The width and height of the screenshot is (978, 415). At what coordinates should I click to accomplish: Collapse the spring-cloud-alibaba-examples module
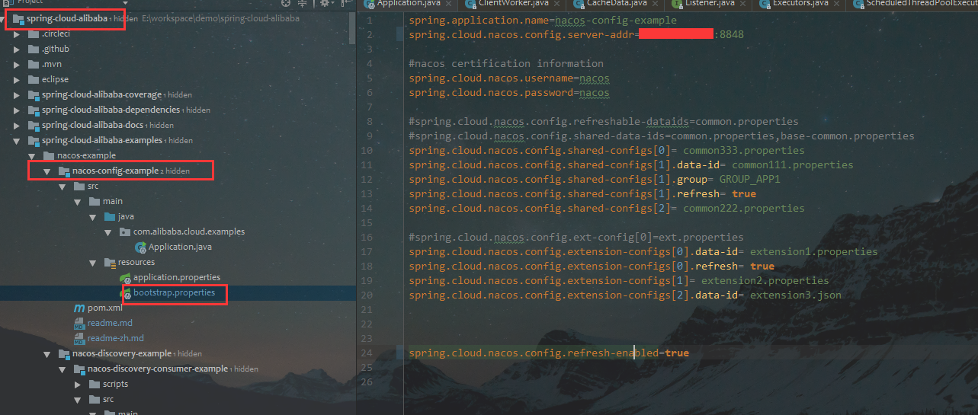point(17,140)
